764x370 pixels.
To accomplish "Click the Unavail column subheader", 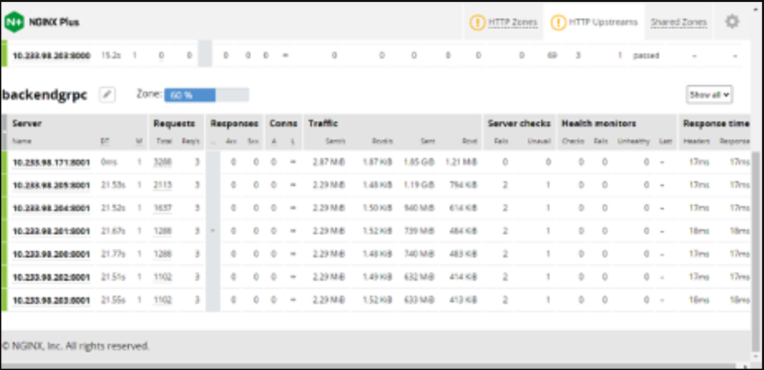I will 538,141.
